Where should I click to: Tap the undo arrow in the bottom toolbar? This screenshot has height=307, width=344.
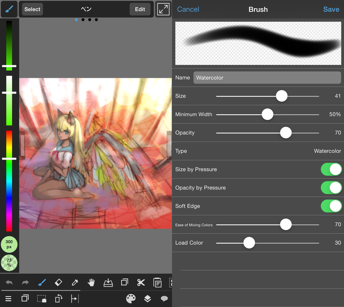click(x=9, y=282)
